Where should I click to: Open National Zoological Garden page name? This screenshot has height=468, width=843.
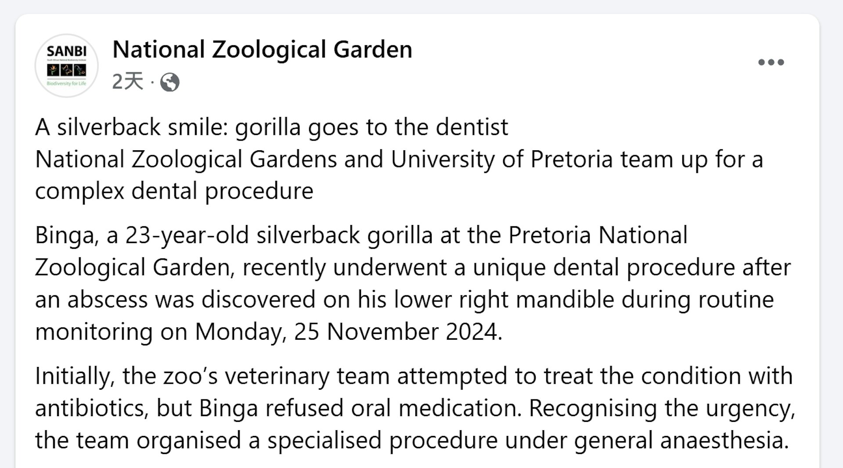[x=263, y=49]
